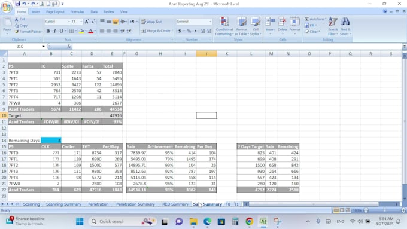Click the red Font Color A
Image resolution: width=407 pixels, height=229 pixels.
click(90, 31)
